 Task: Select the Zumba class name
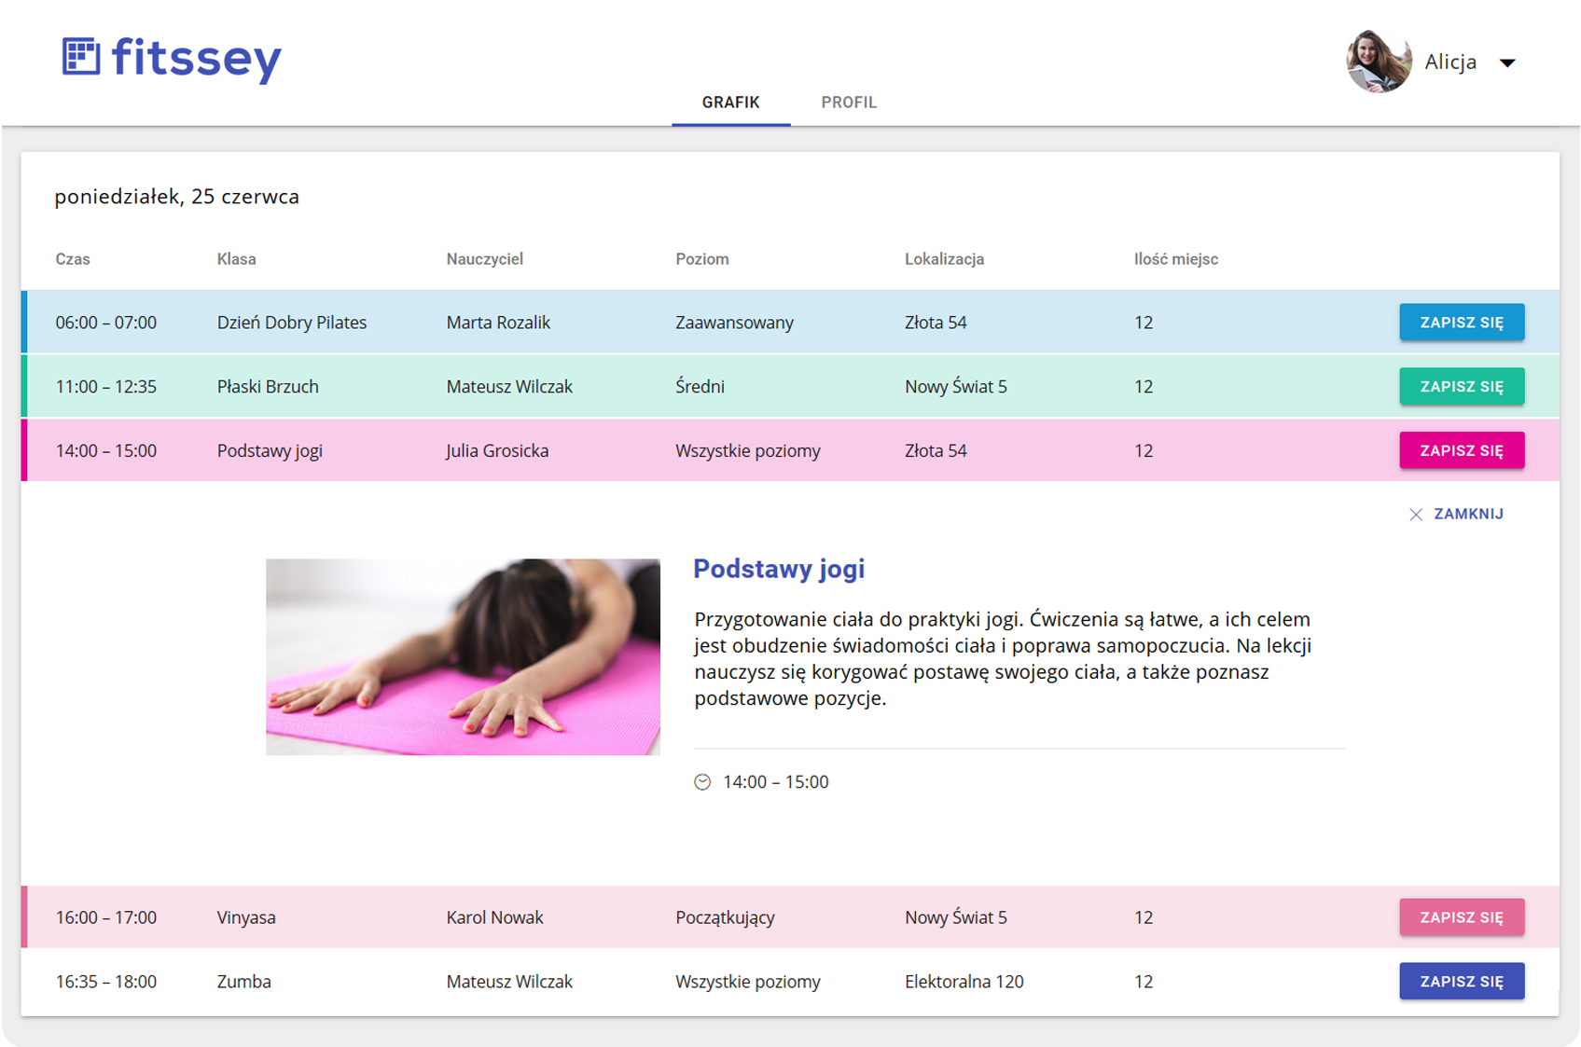pos(243,981)
